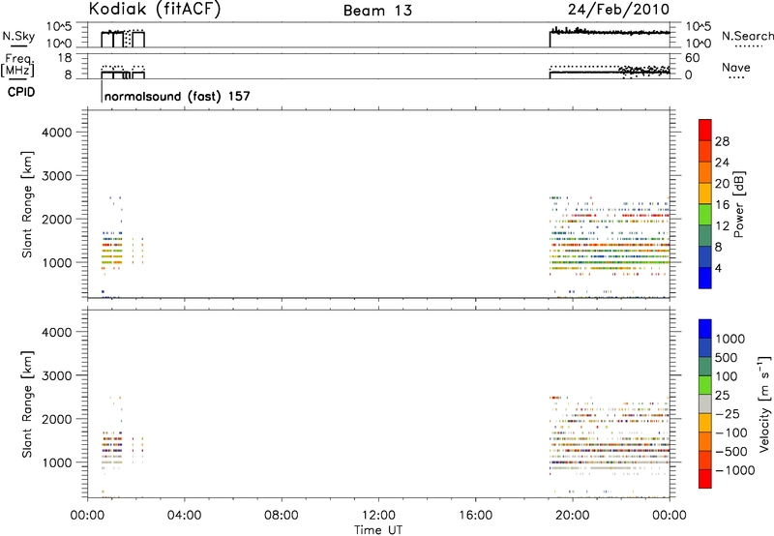Screen dimensions: 774x536
Task: Click '4000' tick on Power panel range axis
Action: pos(57,133)
